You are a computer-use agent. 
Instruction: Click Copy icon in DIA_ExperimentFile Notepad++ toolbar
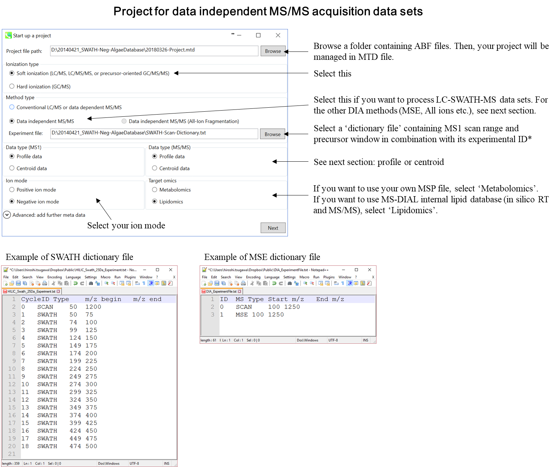[x=258, y=283]
